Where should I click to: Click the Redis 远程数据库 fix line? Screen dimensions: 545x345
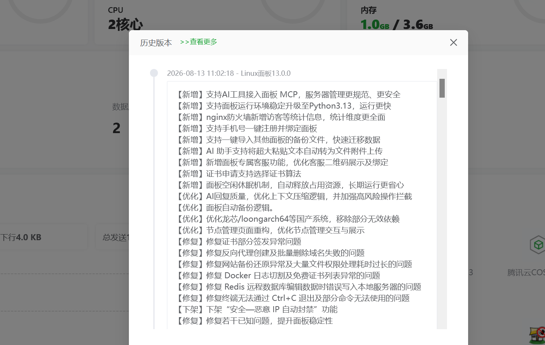(299, 287)
